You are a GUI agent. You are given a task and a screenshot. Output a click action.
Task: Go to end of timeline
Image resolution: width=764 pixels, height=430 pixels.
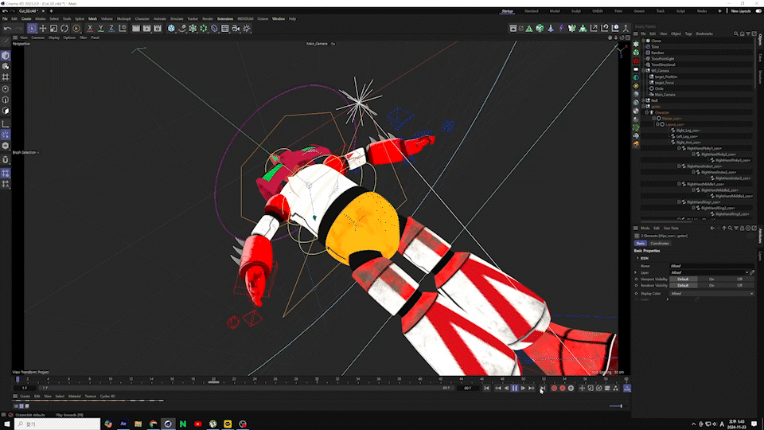point(542,388)
